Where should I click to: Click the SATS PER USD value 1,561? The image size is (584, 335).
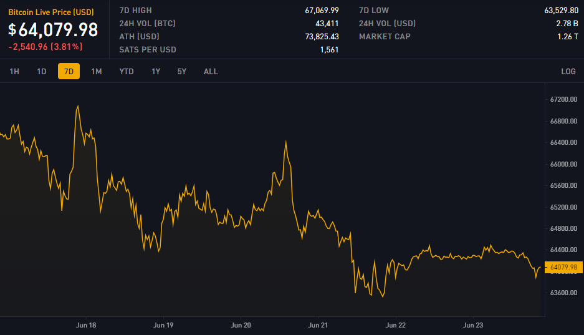tap(329, 50)
